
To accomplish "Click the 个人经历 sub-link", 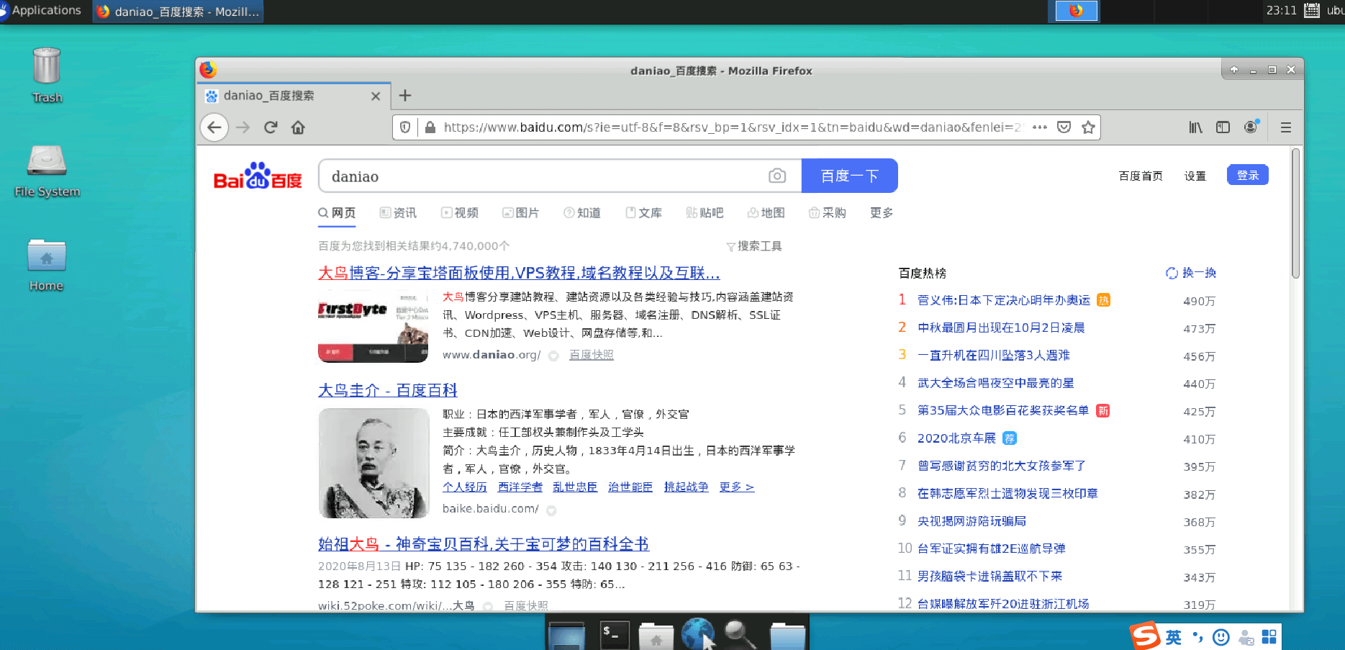I will [x=464, y=487].
